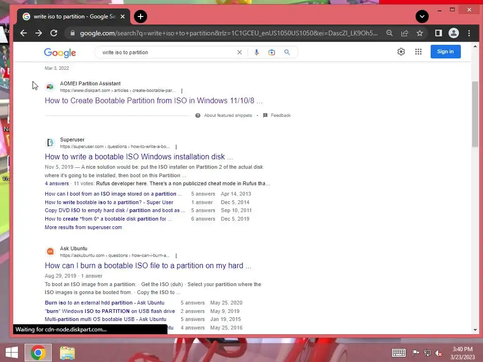Click the Superuser site favicon
The image size is (483, 362).
[50, 143]
